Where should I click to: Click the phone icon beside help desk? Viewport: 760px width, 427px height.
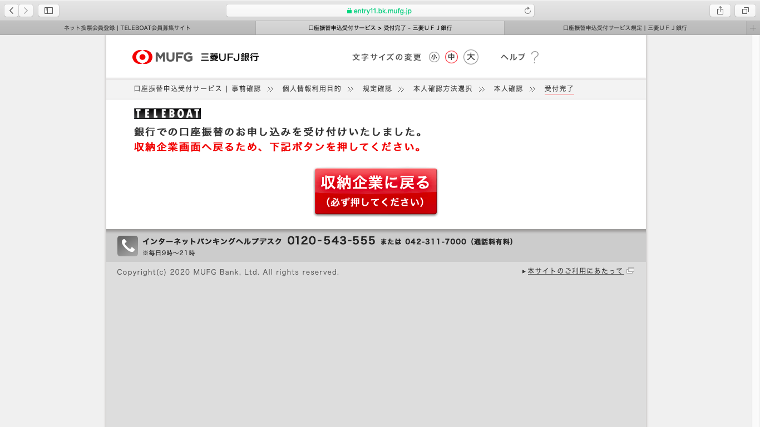pyautogui.click(x=127, y=246)
